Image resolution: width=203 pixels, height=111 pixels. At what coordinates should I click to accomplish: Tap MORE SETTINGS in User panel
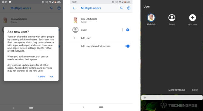[177, 90]
